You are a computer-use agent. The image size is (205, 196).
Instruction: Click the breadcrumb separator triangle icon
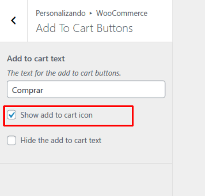click(x=91, y=13)
